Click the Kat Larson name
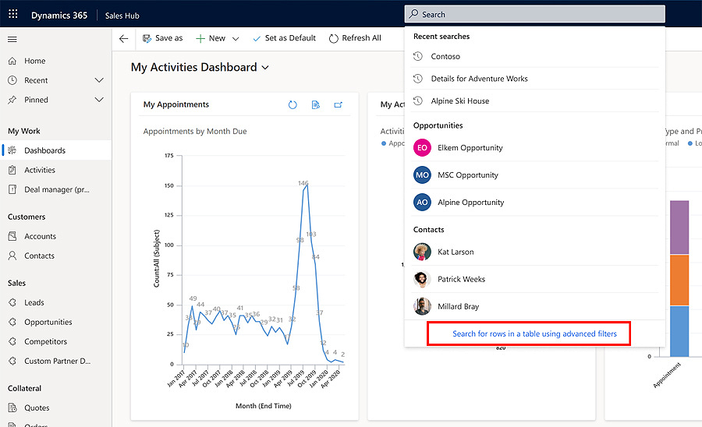The height and width of the screenshot is (427, 702). point(456,252)
